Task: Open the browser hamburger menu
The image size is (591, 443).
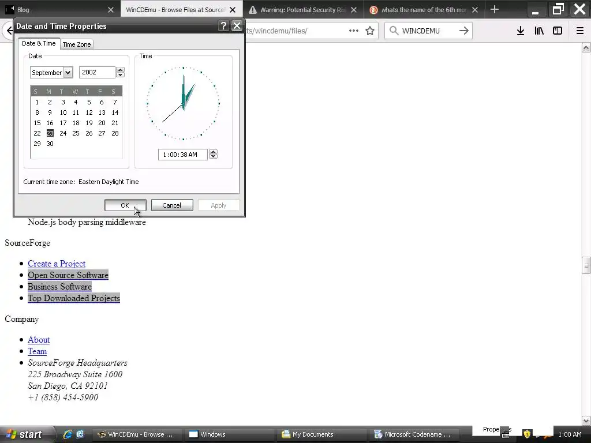Action: click(579, 31)
